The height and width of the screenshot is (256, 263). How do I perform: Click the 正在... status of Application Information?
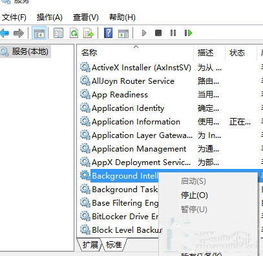(240, 122)
